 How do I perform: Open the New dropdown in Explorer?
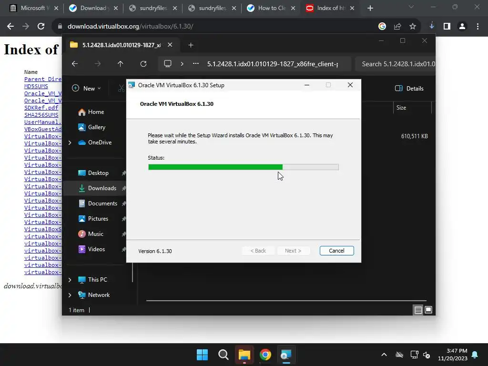pyautogui.click(x=87, y=88)
